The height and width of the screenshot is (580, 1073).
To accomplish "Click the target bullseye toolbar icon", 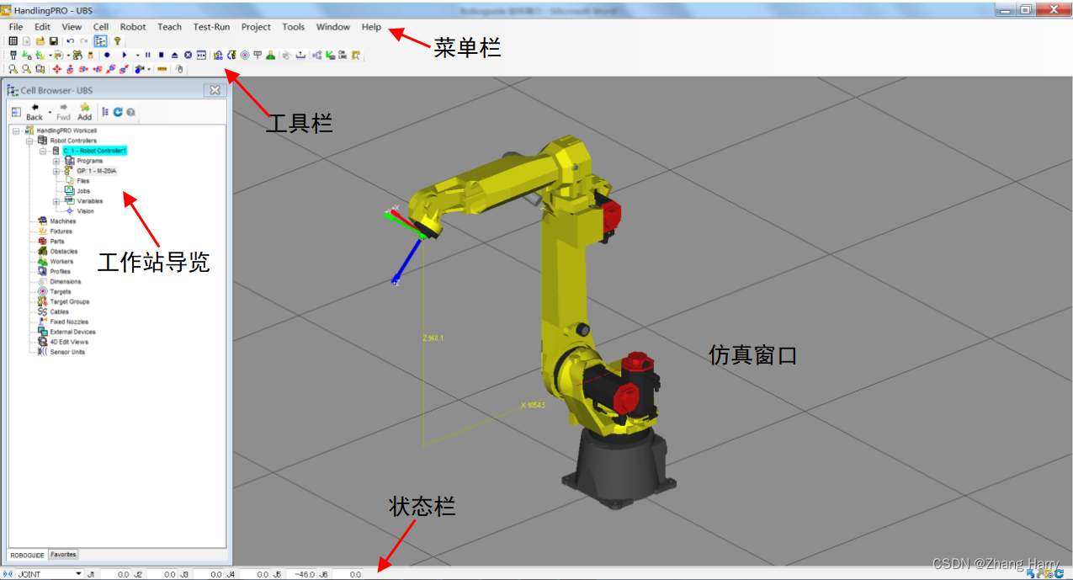I will [245, 55].
